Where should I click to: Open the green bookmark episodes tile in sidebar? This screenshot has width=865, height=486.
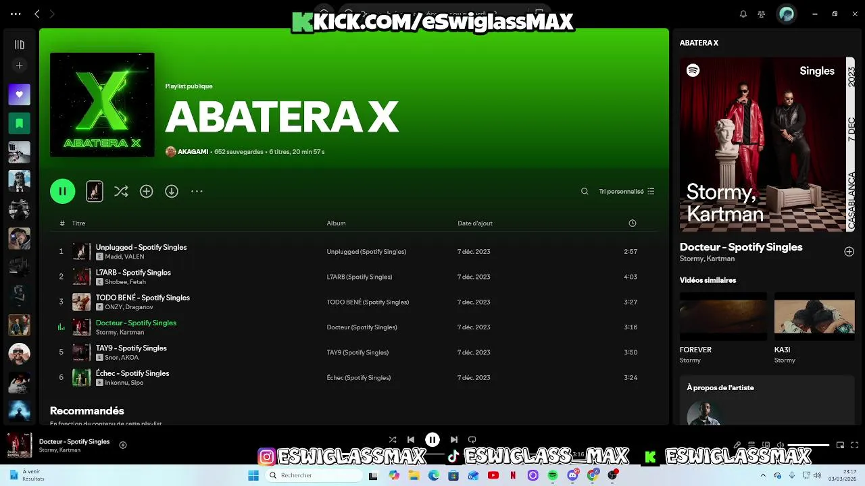point(20,124)
